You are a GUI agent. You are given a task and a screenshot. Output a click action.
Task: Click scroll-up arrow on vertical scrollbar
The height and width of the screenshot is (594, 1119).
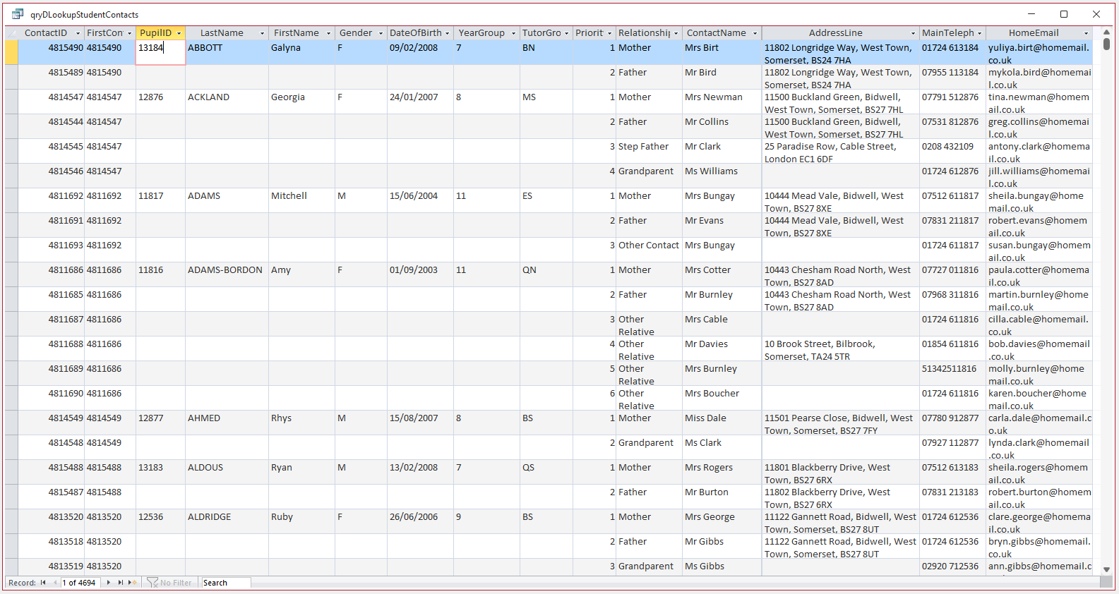click(1106, 32)
